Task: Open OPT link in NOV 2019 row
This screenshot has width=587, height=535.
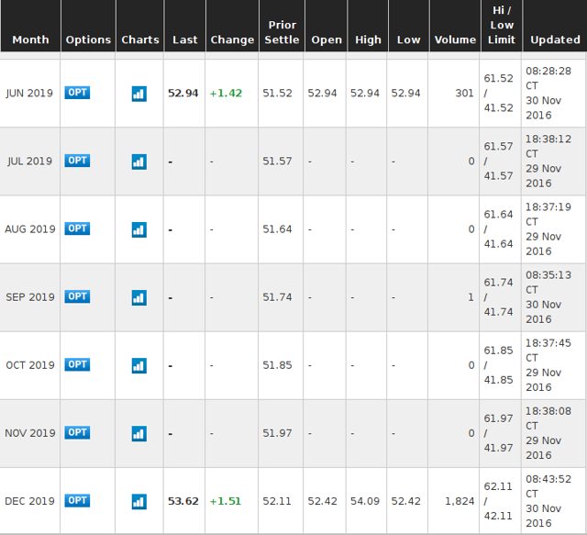Action: pyautogui.click(x=77, y=432)
